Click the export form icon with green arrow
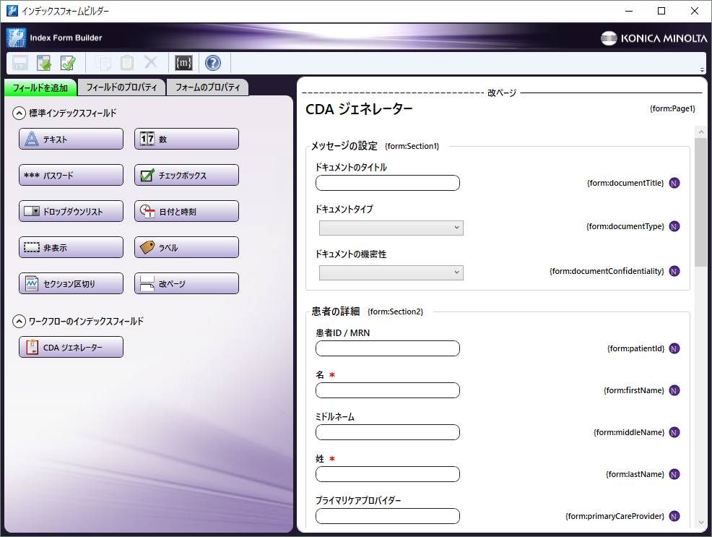Screen dimensions: 712x537 point(43,63)
